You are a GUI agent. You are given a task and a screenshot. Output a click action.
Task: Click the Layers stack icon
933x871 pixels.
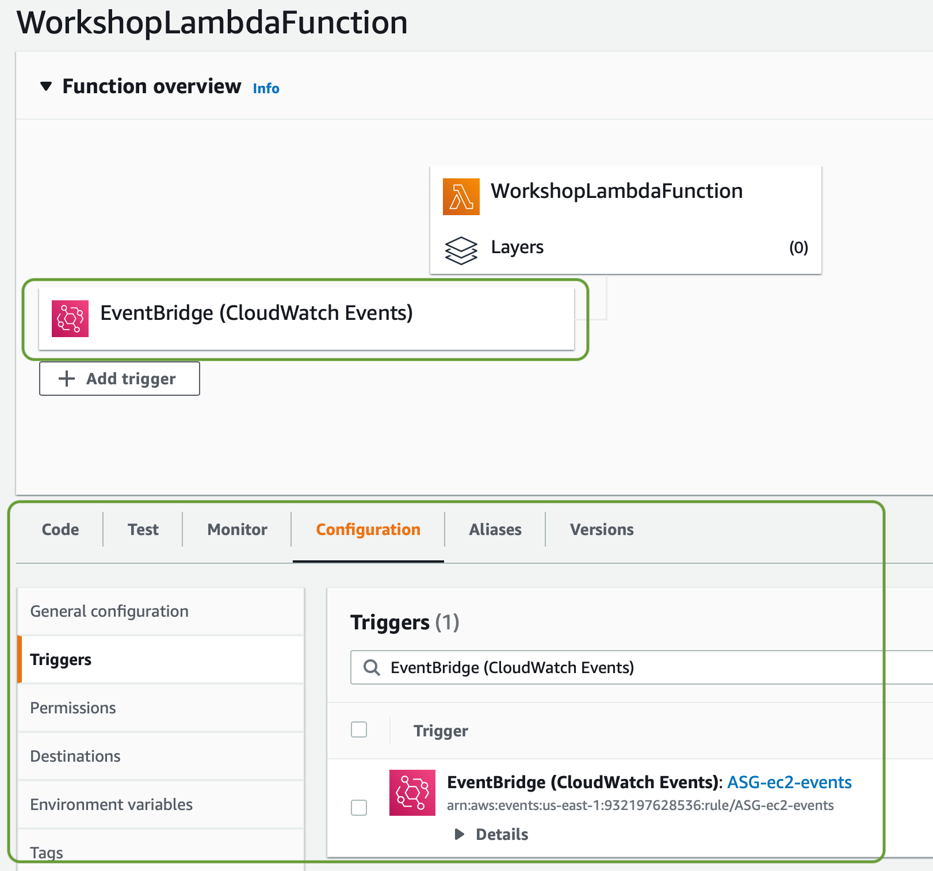(462, 250)
